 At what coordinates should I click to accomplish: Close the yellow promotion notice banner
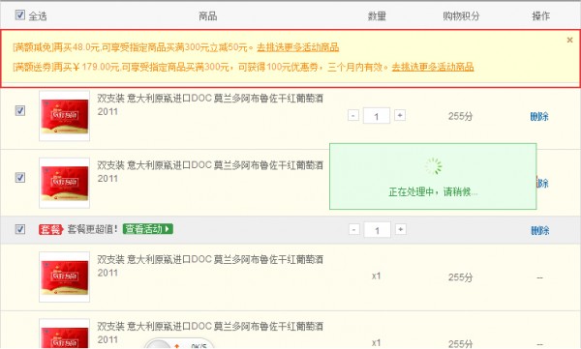click(570, 40)
